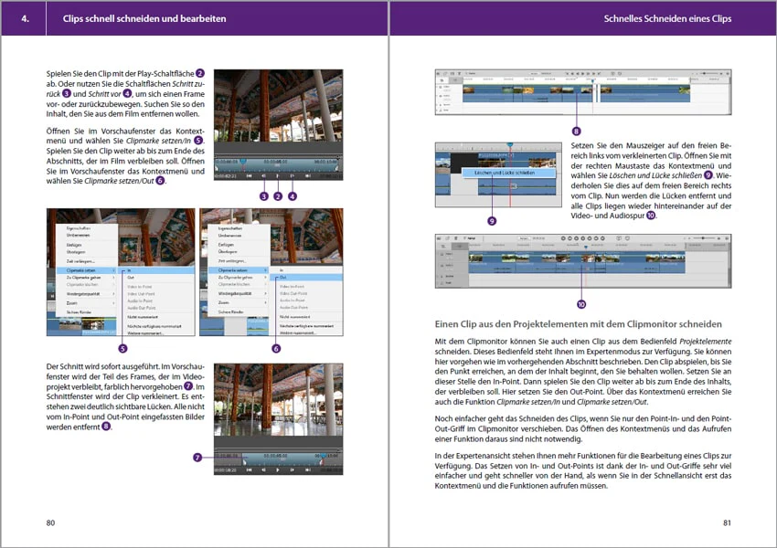Click Step Back in the upper preview monitor

pos(263,175)
